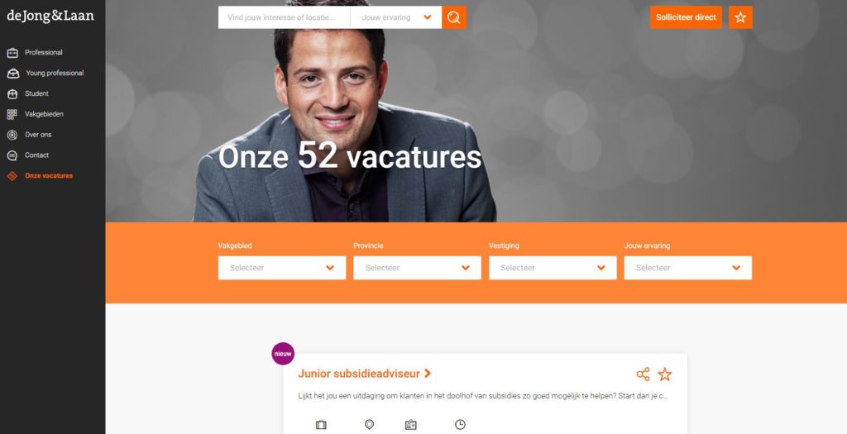Click the Young professional sidebar icon
This screenshot has width=847, height=434.
click(13, 74)
